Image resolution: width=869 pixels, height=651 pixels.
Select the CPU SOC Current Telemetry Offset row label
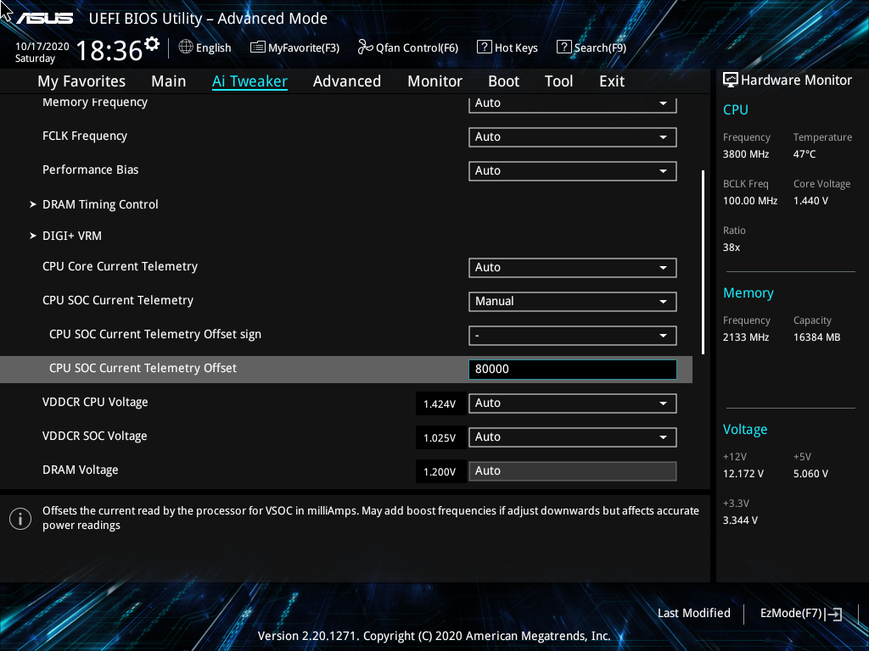143,368
